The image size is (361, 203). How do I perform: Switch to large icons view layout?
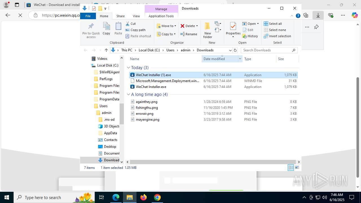pos(297,167)
